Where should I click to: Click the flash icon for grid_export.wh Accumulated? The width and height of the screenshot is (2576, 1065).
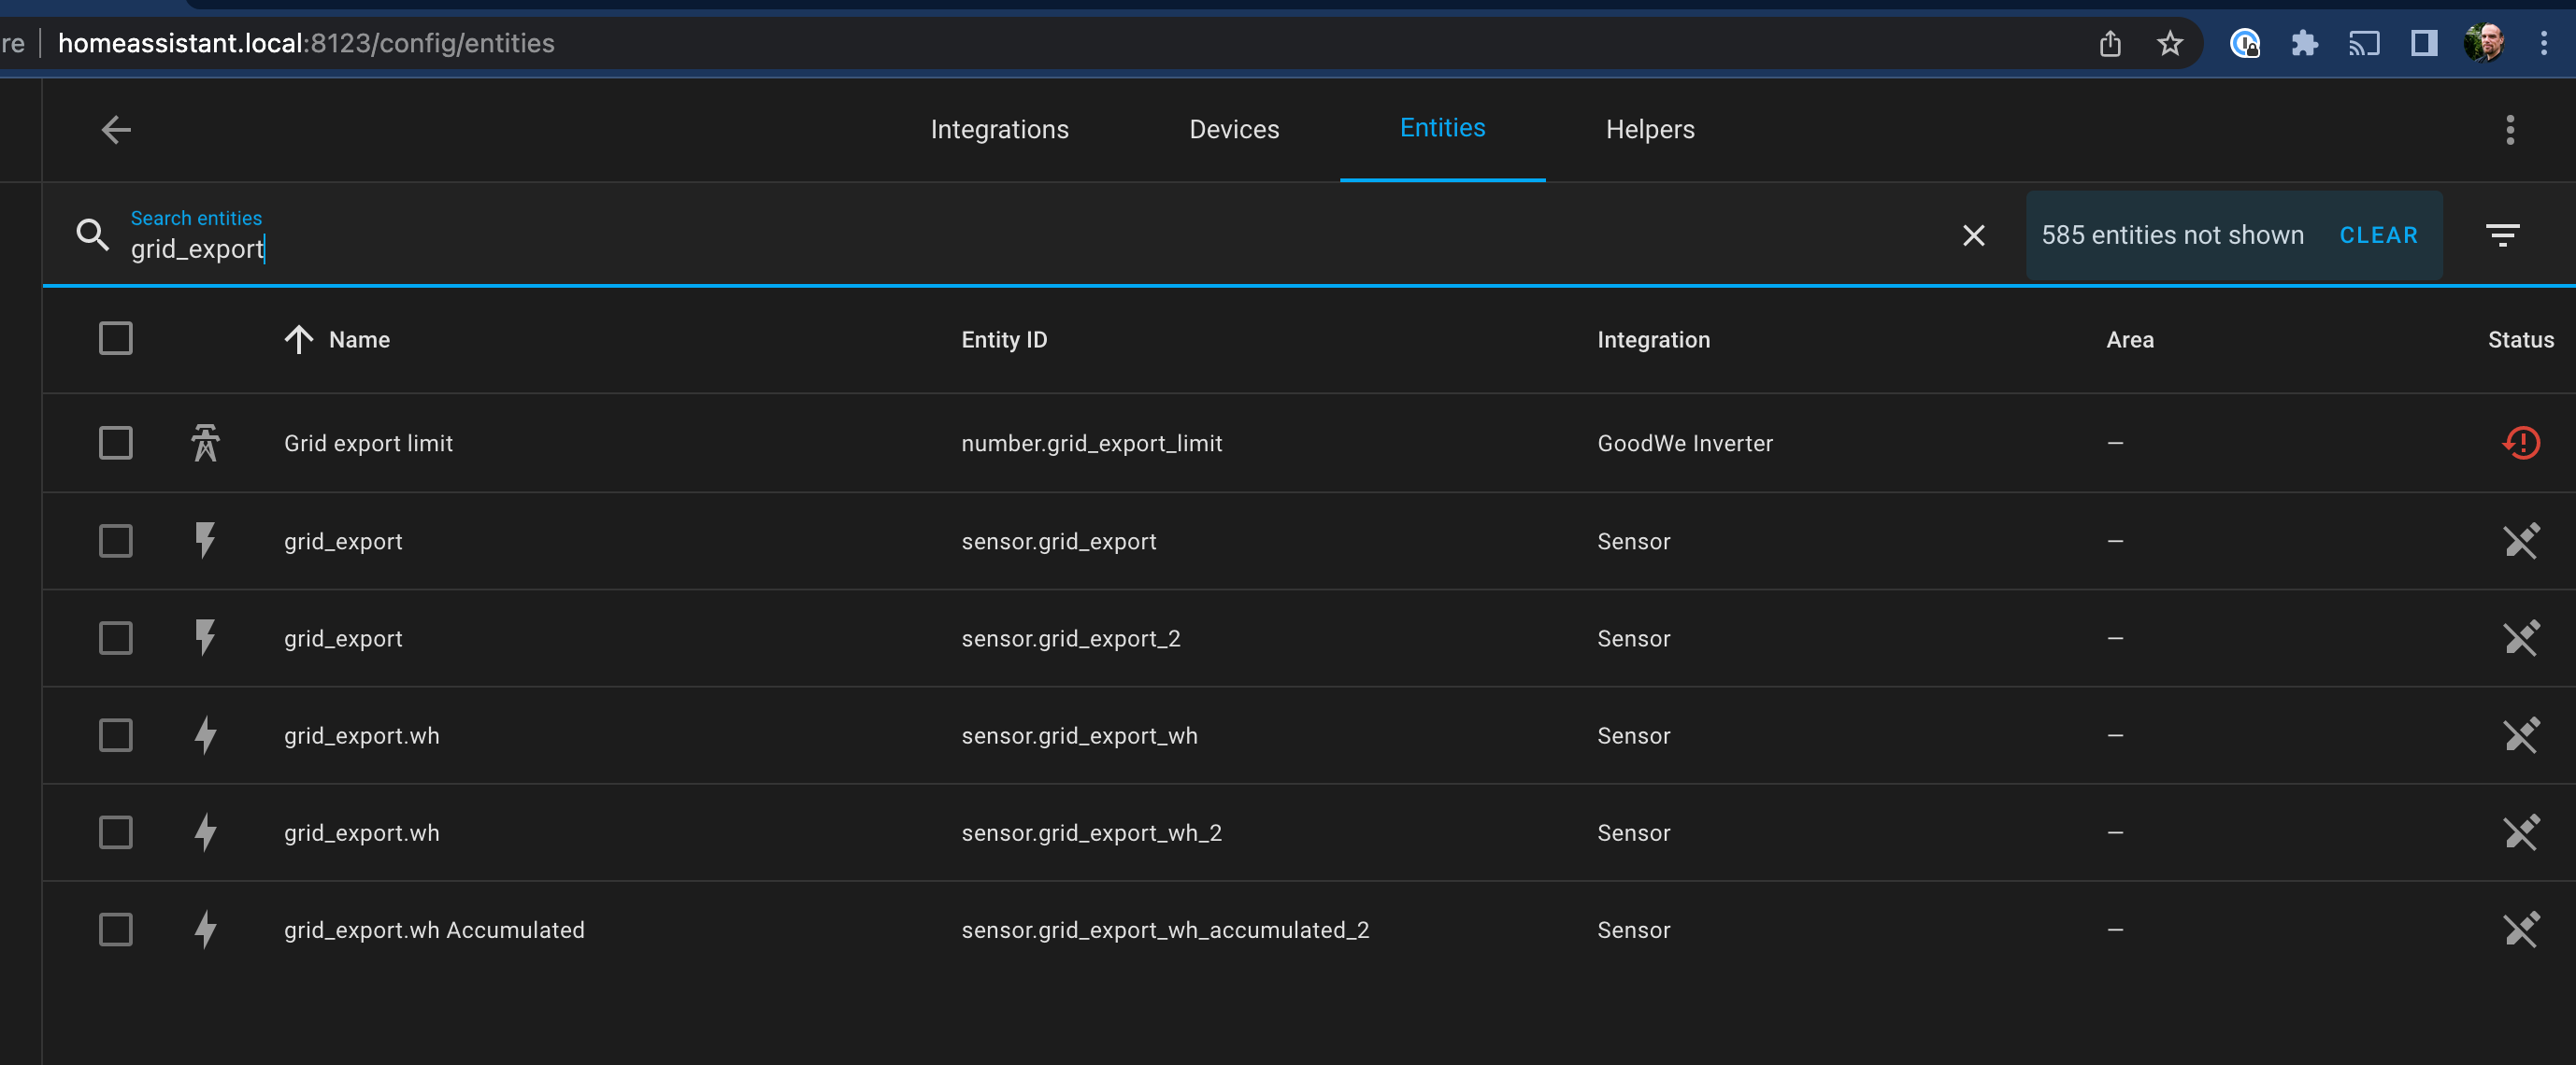(205, 930)
